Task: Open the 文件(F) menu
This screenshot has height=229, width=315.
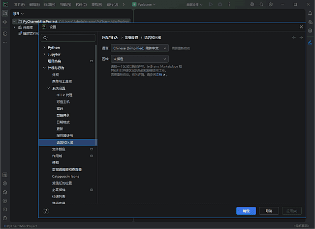Action: click(19, 4)
